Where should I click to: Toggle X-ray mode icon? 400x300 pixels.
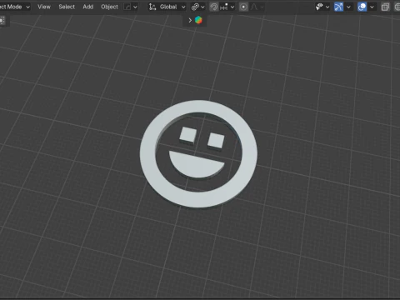pyautogui.click(x=385, y=7)
